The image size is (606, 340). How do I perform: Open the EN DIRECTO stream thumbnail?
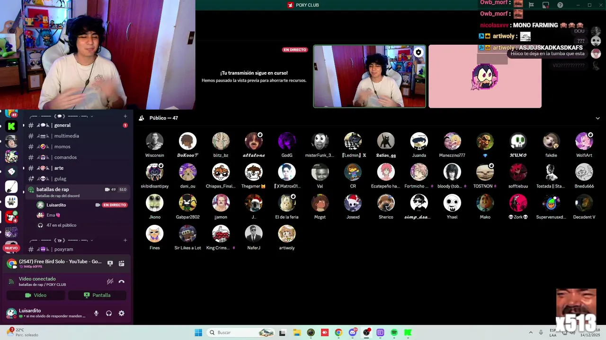[369, 76]
